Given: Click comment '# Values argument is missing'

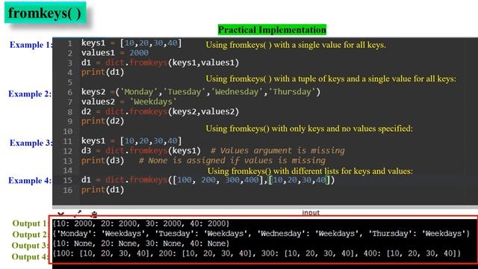Looking at the screenshot, I should [278, 151].
